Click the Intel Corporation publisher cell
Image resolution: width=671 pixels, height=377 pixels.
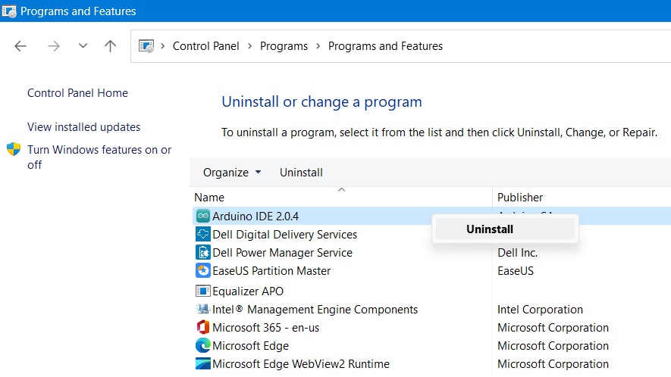(540, 309)
